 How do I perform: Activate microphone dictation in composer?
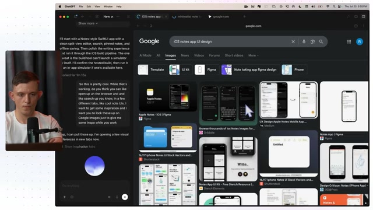click(x=117, y=197)
